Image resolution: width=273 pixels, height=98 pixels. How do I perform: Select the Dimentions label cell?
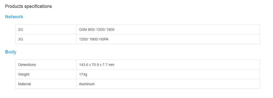pyautogui.click(x=46, y=65)
